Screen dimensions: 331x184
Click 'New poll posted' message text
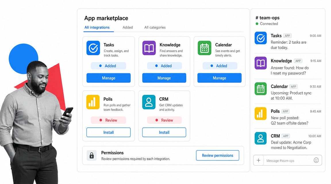[289, 120]
